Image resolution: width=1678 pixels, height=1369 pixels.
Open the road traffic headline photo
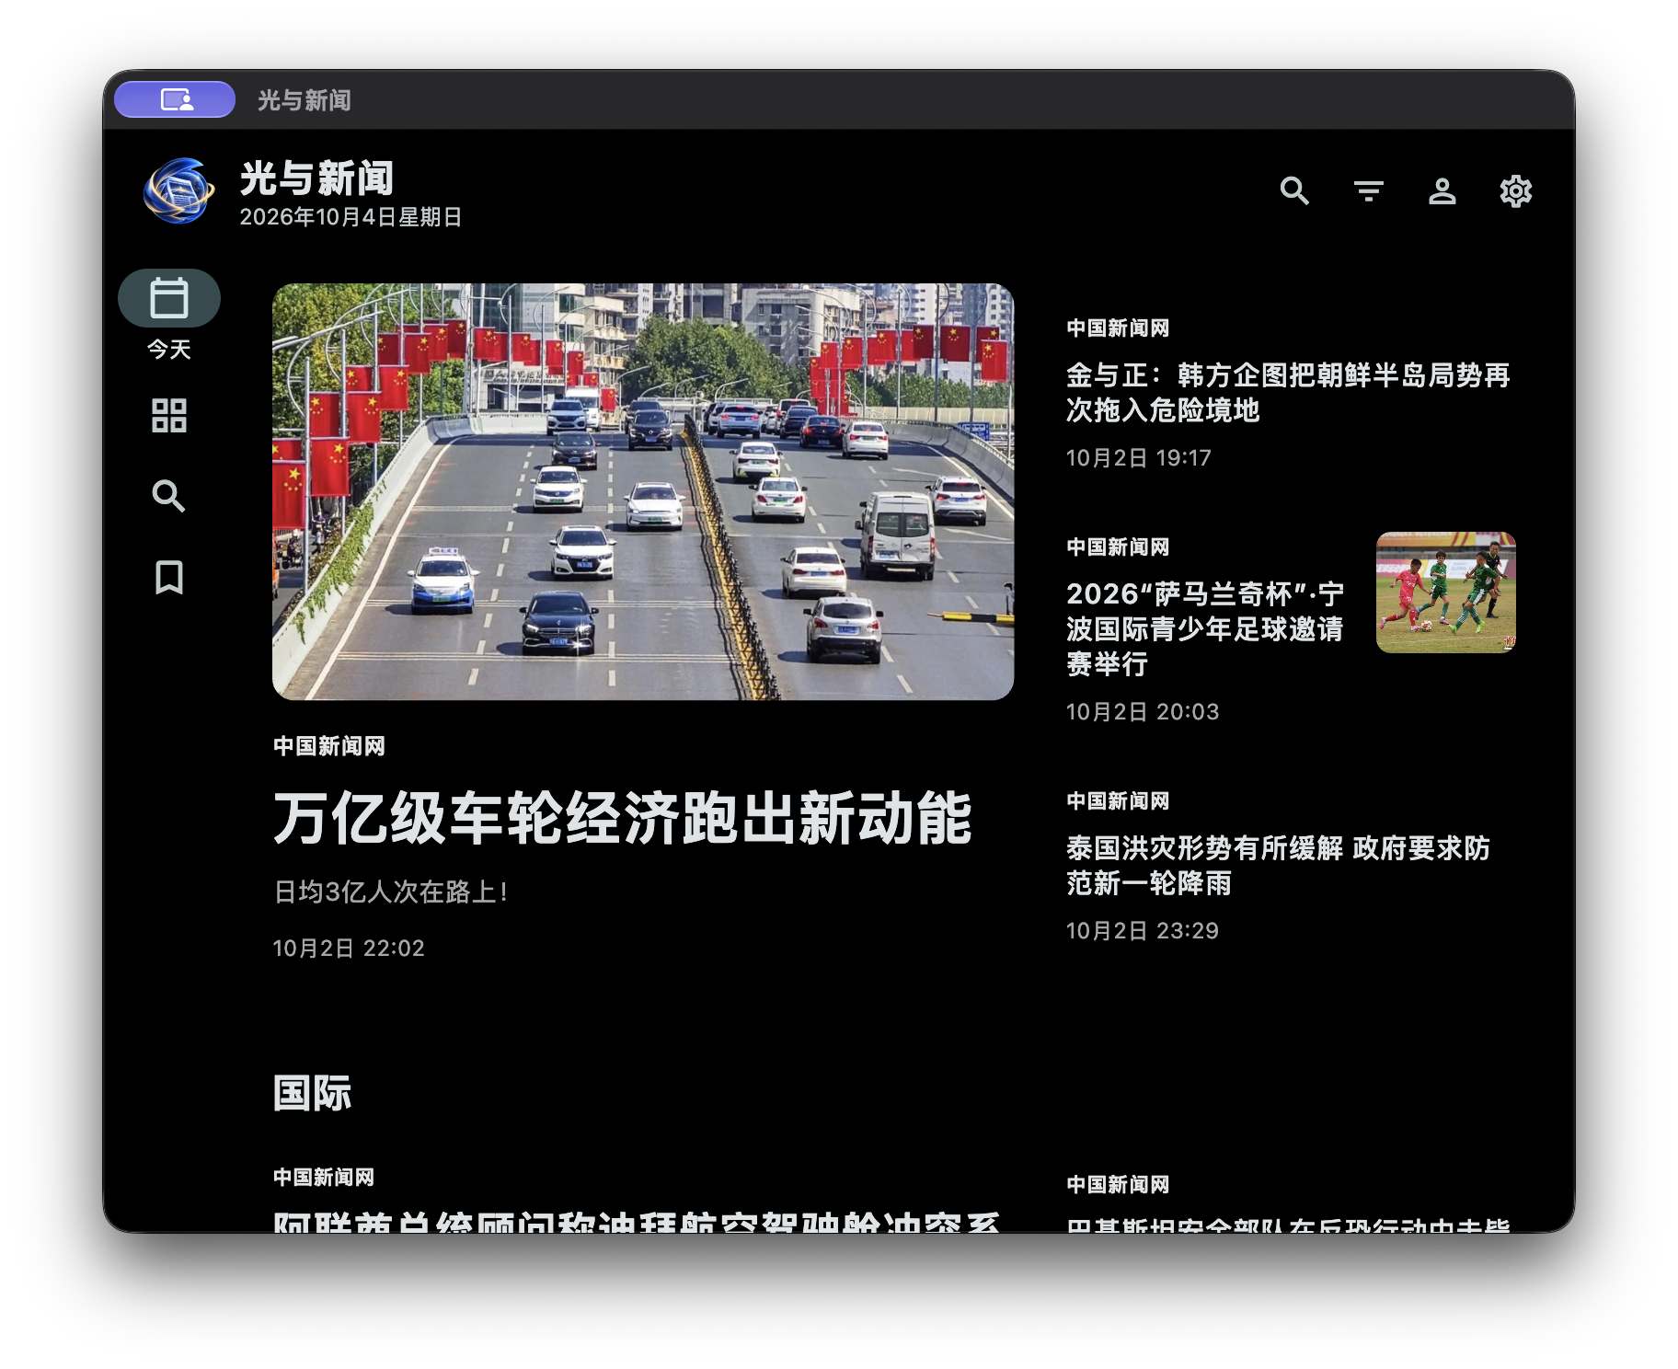click(643, 491)
